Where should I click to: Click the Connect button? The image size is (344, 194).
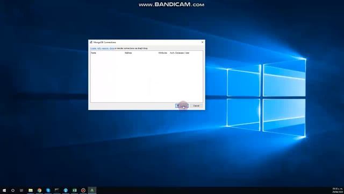pos(182,106)
